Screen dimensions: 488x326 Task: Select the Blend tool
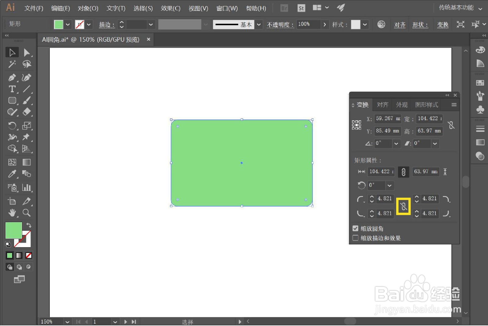point(27,174)
